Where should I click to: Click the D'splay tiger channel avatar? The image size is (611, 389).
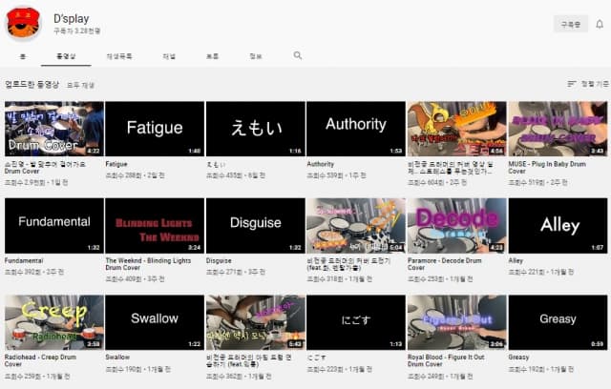tap(23, 23)
